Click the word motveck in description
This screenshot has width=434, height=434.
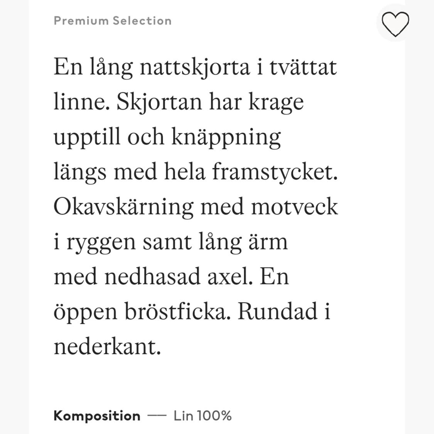tap(294, 207)
